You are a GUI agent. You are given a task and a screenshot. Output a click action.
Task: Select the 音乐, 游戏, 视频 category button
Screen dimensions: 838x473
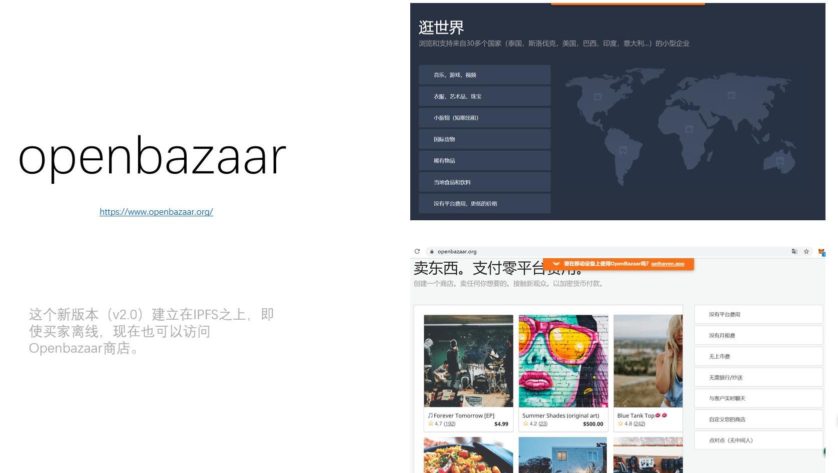pos(485,75)
